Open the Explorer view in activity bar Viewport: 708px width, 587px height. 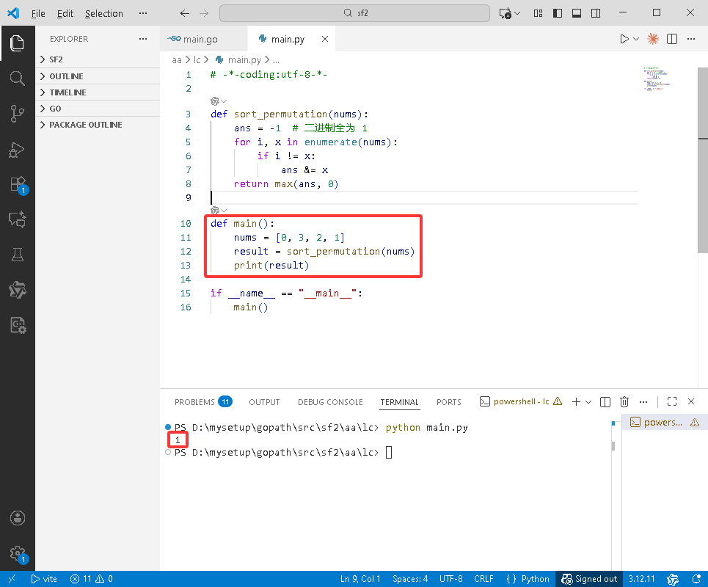pyautogui.click(x=17, y=43)
